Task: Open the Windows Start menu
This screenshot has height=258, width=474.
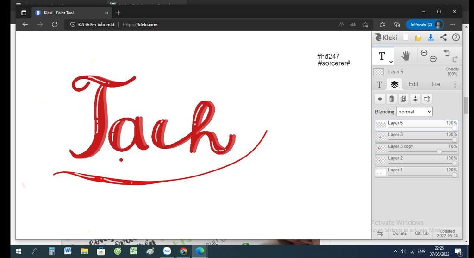Action: [19, 252]
